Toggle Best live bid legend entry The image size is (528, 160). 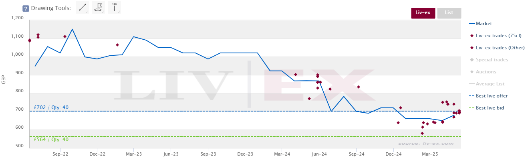486,108
